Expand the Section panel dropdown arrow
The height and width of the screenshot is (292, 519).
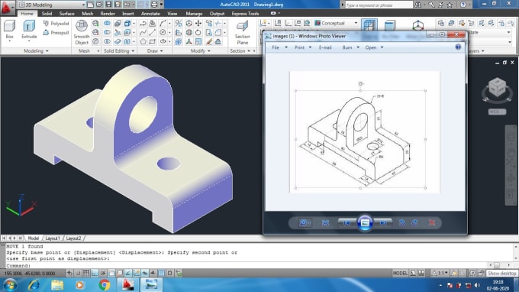(249, 50)
